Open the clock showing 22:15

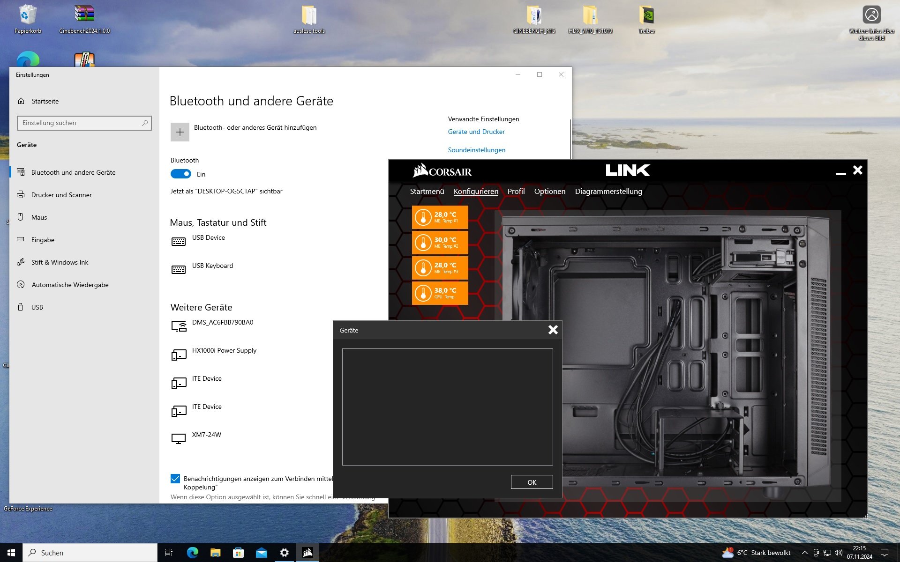click(859, 553)
